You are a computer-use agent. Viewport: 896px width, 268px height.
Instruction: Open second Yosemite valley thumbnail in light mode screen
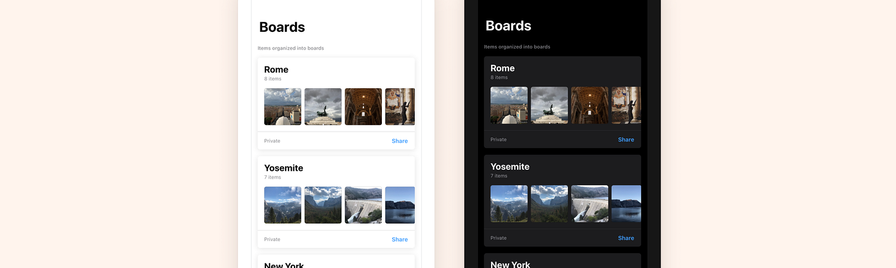click(323, 205)
